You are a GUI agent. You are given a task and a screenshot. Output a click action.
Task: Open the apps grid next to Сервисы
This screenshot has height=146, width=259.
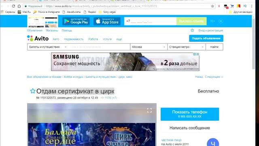pyautogui.click(x=2, y=12)
